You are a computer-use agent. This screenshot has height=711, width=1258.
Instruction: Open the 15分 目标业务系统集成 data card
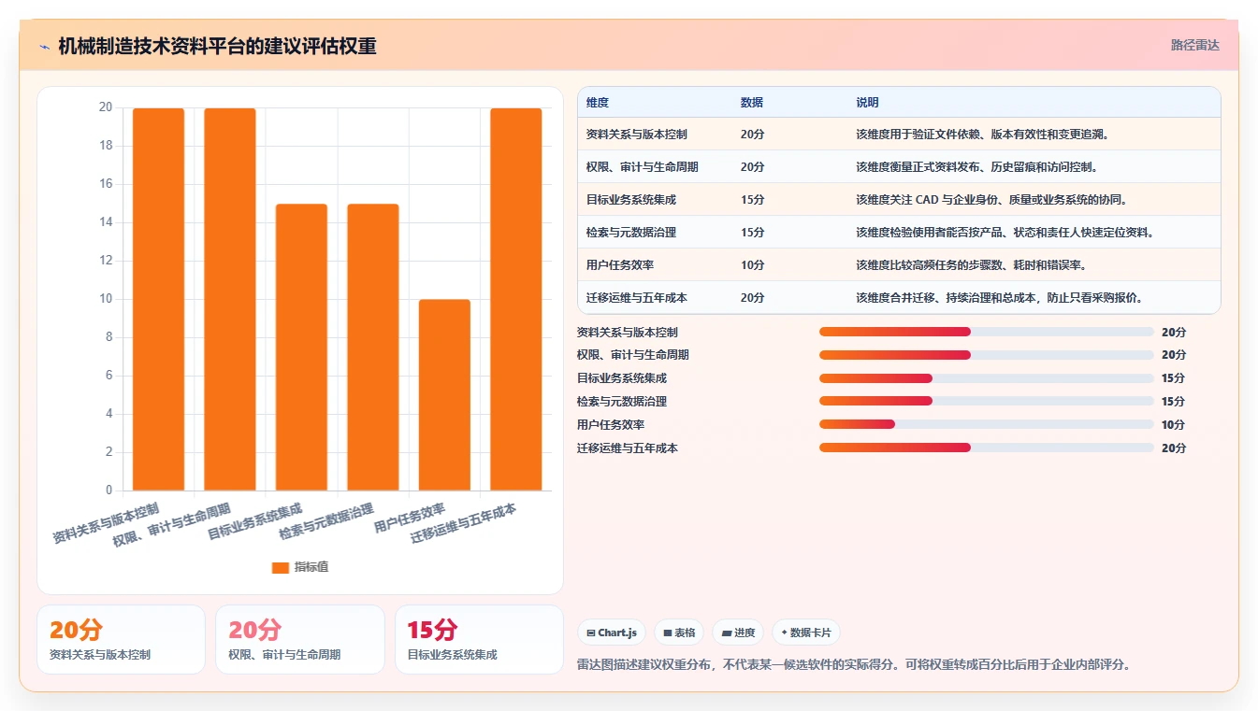point(479,639)
